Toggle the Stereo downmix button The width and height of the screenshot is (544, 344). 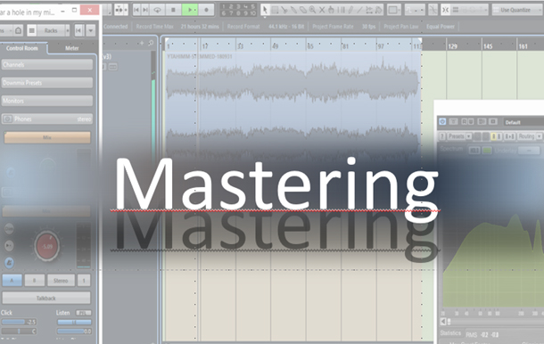pos(61,280)
